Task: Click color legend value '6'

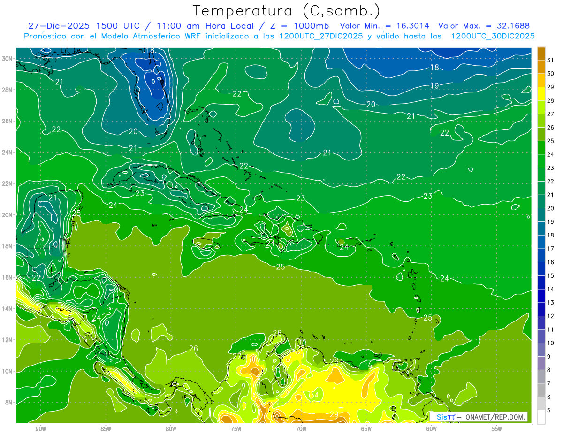Action: [x=549, y=397]
